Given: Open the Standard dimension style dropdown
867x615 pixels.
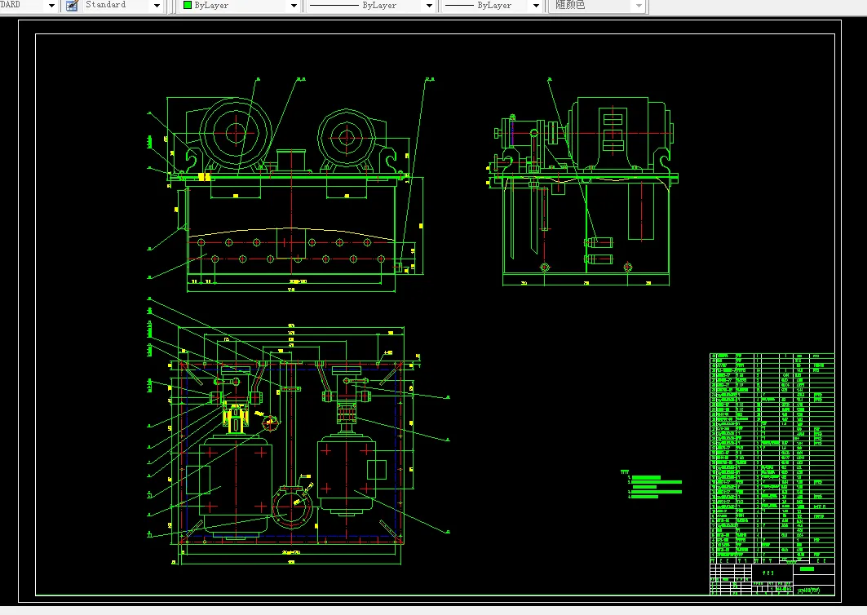Looking at the screenshot, I should coord(157,6).
